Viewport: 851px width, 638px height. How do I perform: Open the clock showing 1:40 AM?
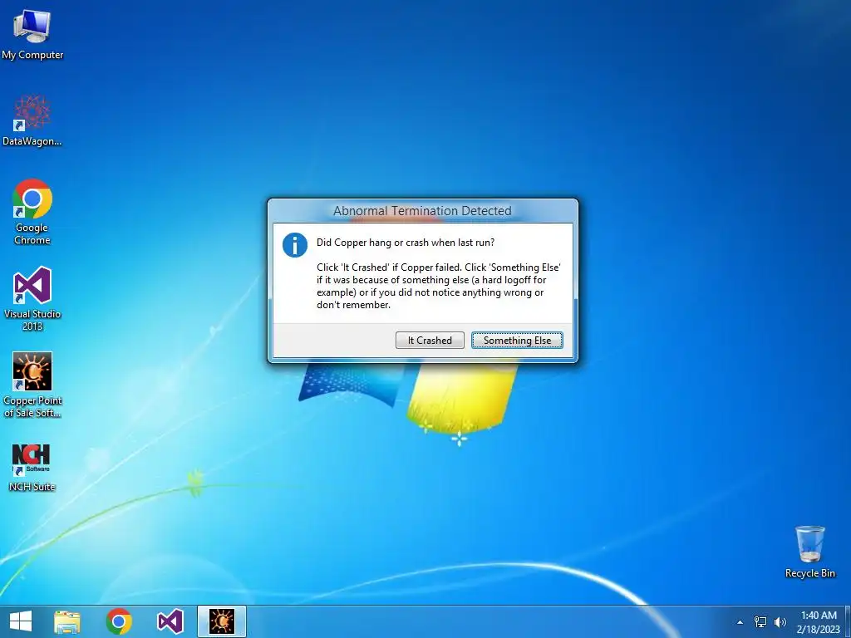tap(819, 622)
